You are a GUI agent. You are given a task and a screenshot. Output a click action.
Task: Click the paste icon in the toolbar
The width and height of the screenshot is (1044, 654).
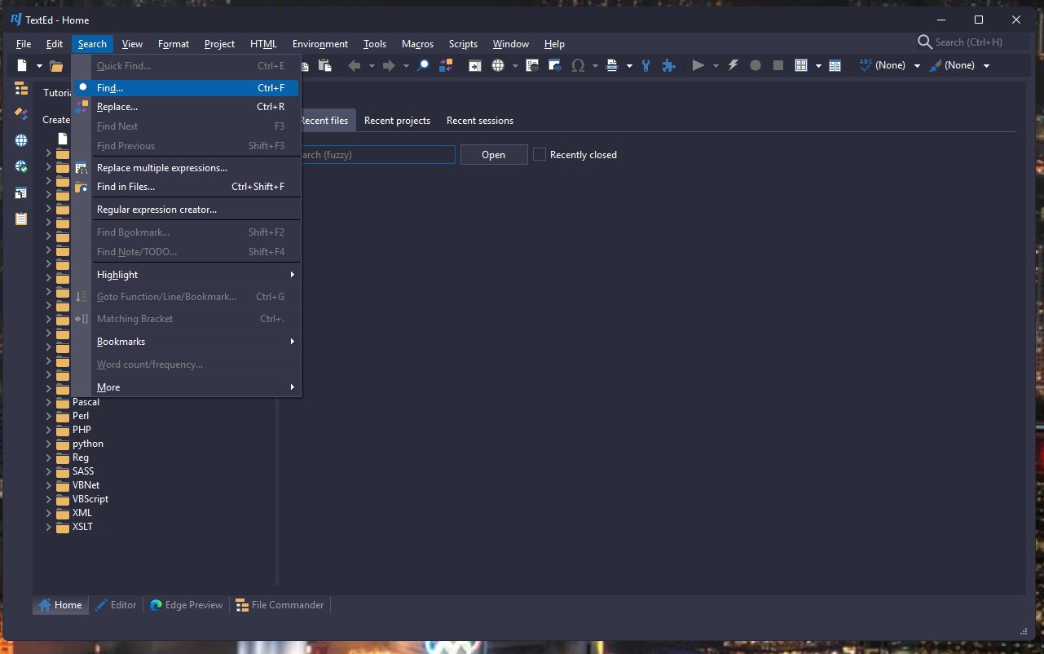[325, 66]
